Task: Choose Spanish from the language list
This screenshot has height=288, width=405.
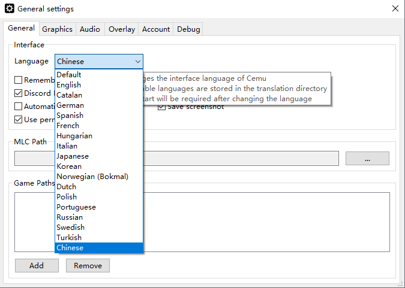Action: point(99,116)
